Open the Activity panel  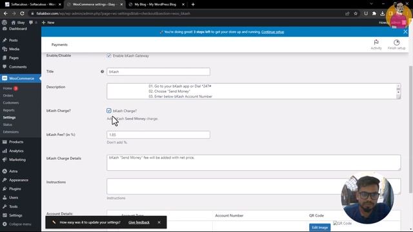tap(376, 44)
